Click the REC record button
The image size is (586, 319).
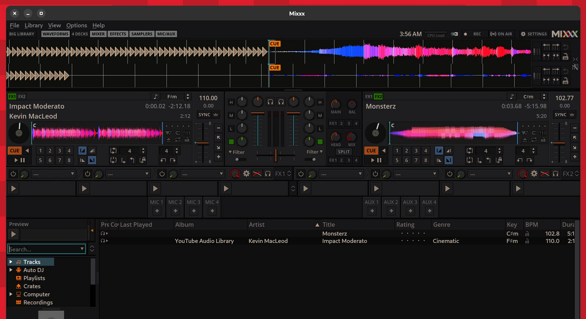(473, 34)
